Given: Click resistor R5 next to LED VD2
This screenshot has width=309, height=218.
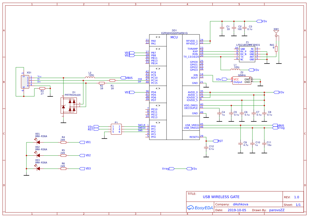Looking at the screenshot, I should tap(63, 155).
